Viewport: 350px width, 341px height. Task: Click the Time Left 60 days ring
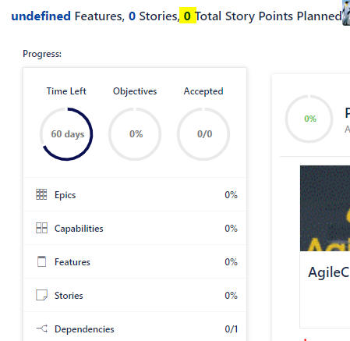[66, 134]
